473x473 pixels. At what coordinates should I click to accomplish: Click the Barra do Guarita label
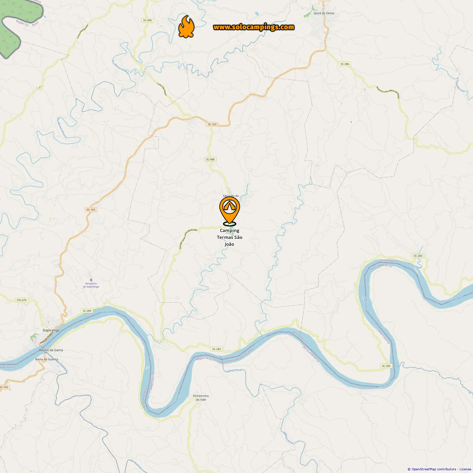point(47,359)
